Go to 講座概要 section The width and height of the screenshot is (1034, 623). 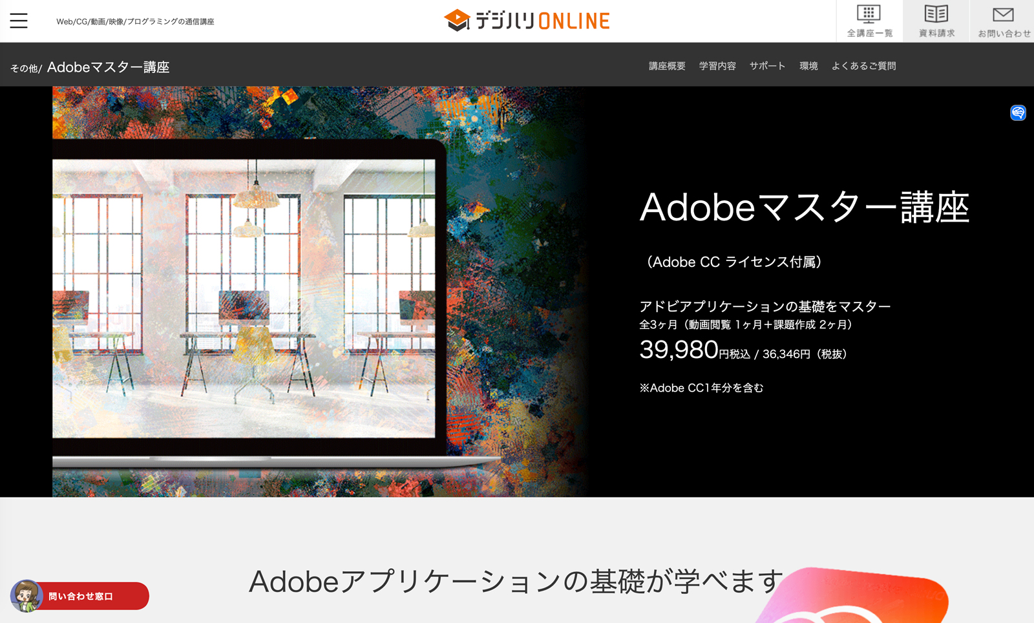point(667,66)
